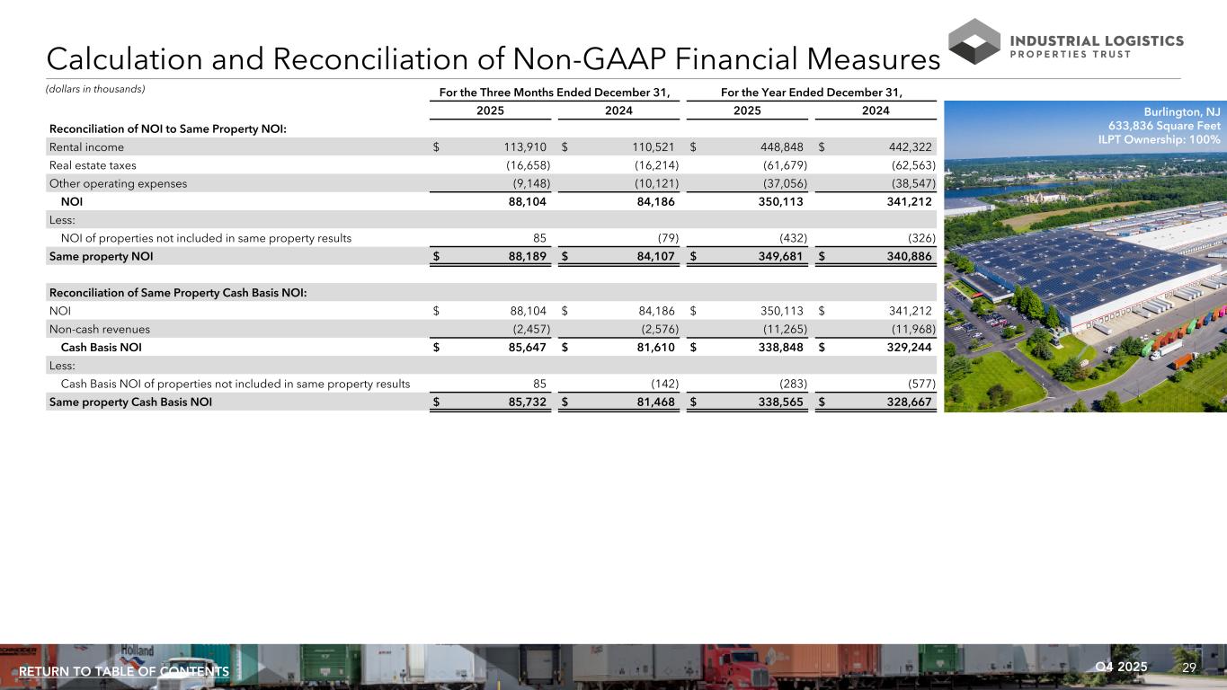The height and width of the screenshot is (690, 1227).
Task: Click the 'Other operating expenses' row label
Action: coord(118,183)
